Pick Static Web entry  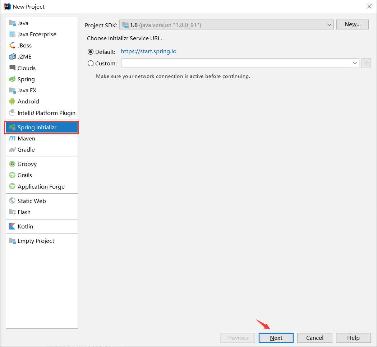pos(42,201)
